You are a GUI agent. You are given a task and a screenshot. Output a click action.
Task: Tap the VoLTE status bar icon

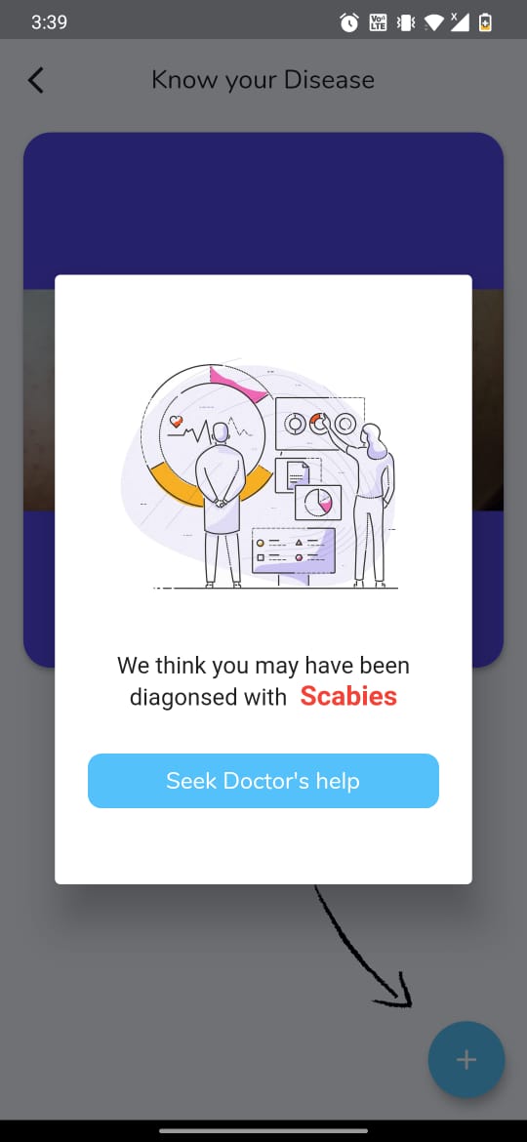click(379, 22)
